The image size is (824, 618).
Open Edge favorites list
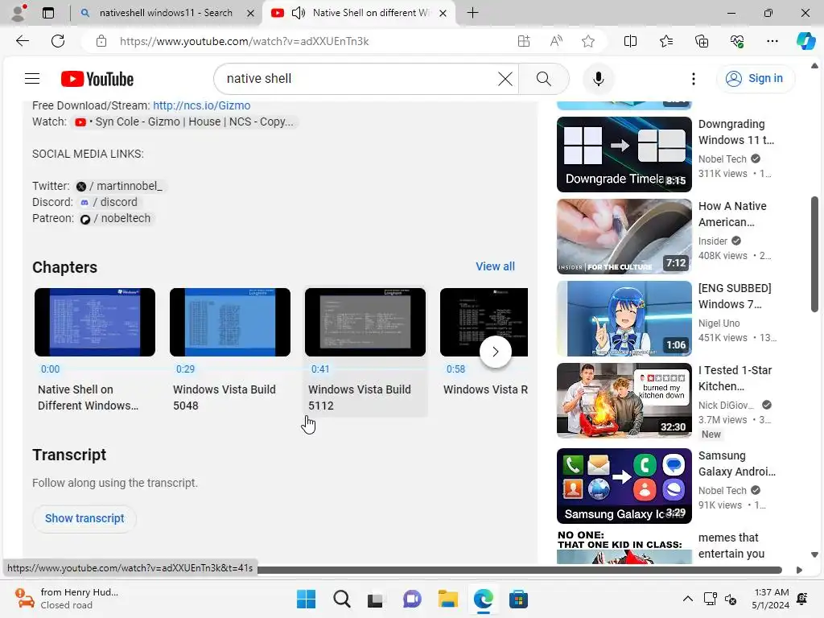click(x=665, y=41)
